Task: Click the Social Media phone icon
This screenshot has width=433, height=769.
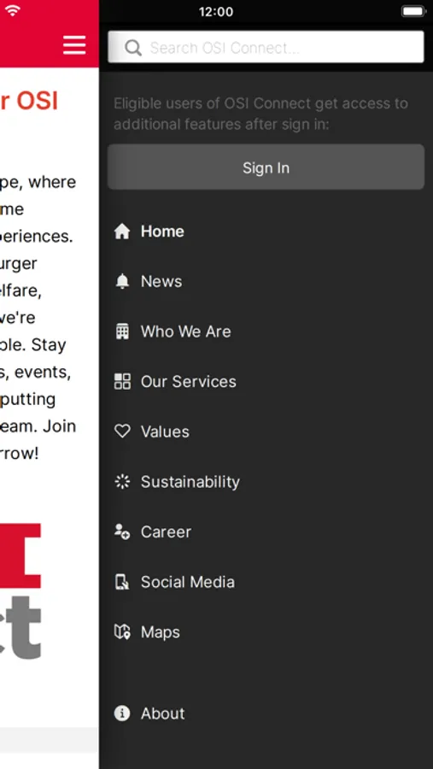Action: pyautogui.click(x=122, y=582)
